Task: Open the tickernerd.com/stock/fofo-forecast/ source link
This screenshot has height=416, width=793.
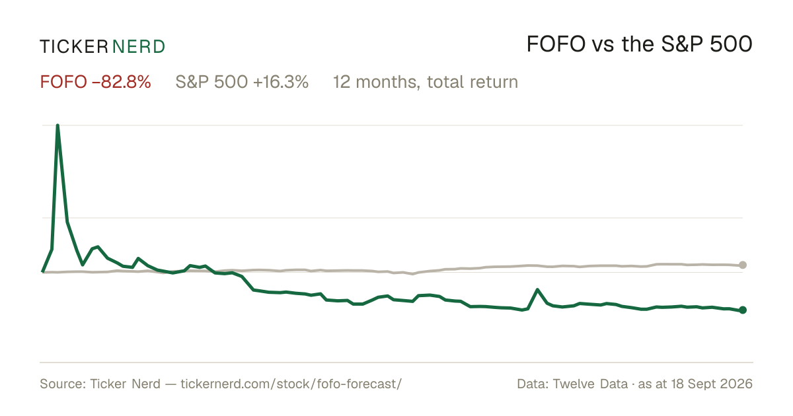Action: (x=291, y=384)
